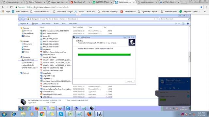Click the remote Windows Start orb
The width and height of the screenshot is (209, 117).
point(21,109)
